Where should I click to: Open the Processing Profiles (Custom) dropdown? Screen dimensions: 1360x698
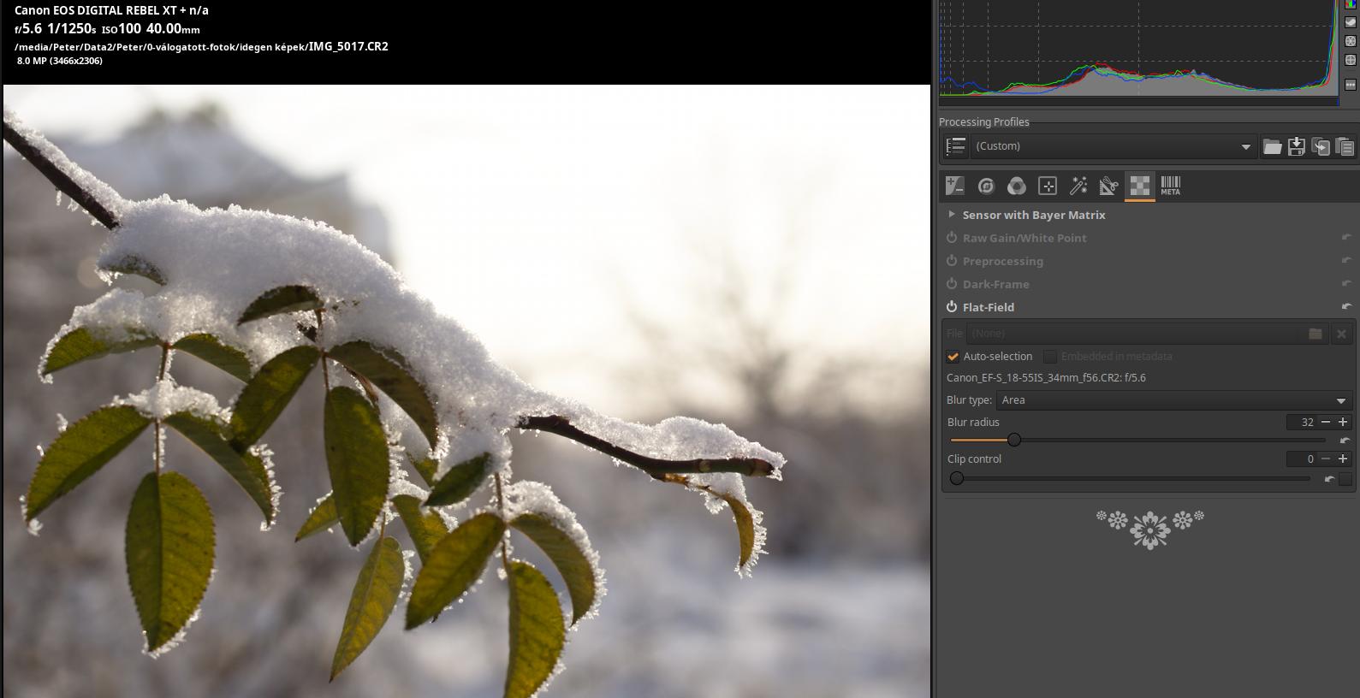(x=1113, y=146)
